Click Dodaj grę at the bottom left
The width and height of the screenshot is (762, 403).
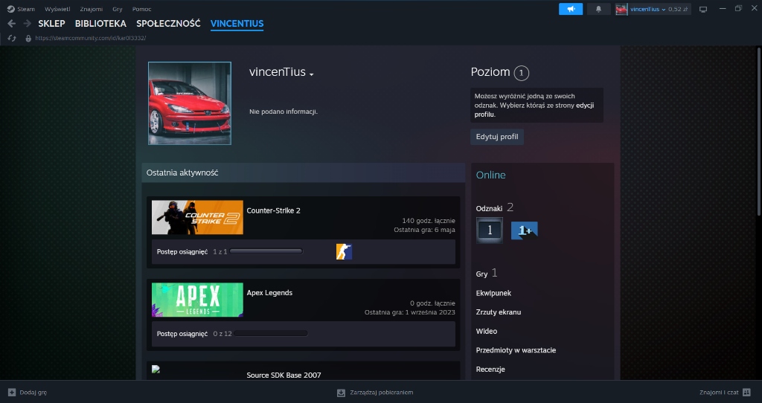coord(33,393)
